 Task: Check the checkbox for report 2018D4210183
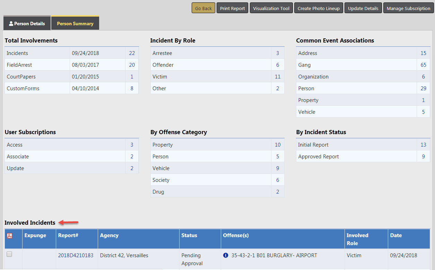9,254
